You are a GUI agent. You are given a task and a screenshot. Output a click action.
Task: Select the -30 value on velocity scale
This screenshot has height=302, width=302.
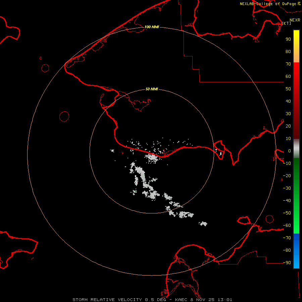[x=287, y=188]
